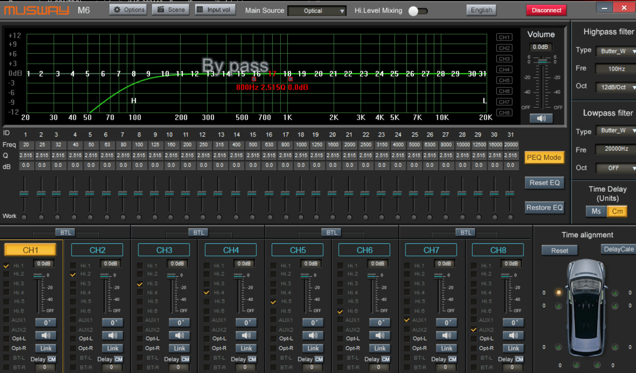Expand the Main Source Optical dropdown
The height and width of the screenshot is (373, 636).
click(317, 11)
